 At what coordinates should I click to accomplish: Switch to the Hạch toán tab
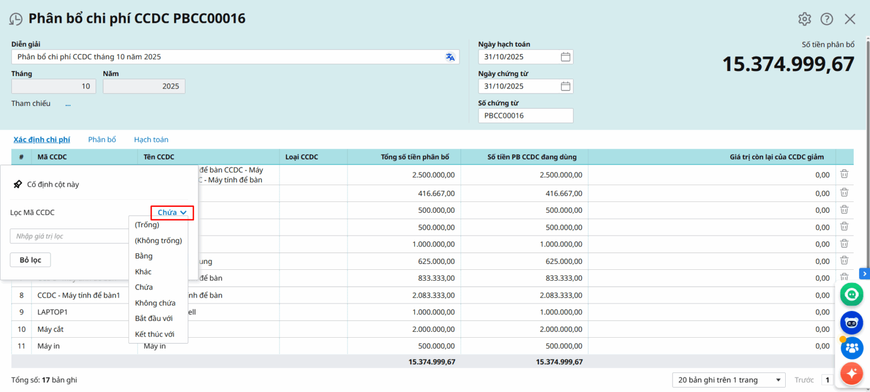(x=151, y=140)
